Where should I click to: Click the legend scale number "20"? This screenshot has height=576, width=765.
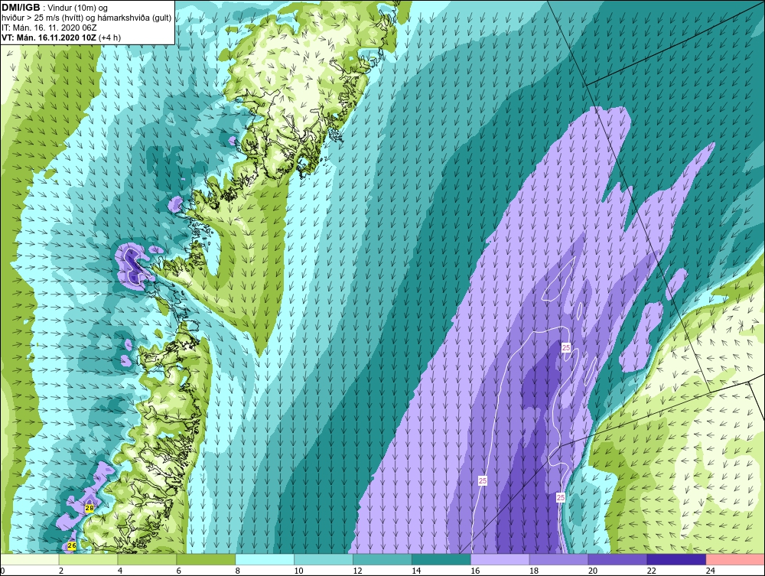click(593, 571)
